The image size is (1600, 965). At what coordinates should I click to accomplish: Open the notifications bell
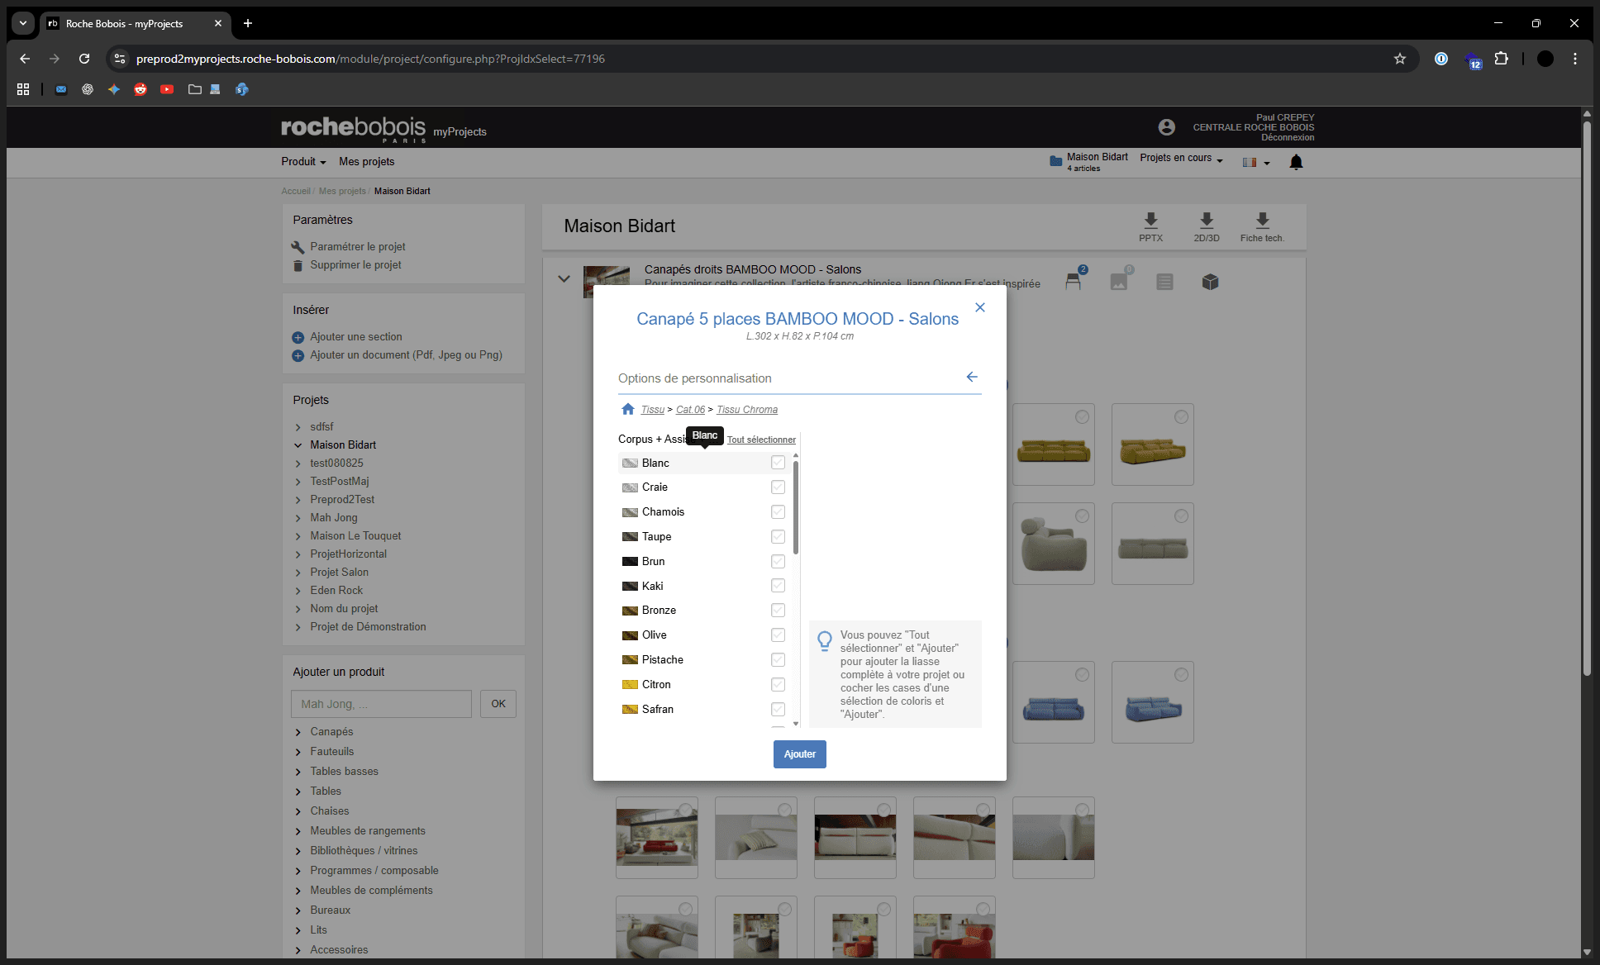coord(1296,162)
